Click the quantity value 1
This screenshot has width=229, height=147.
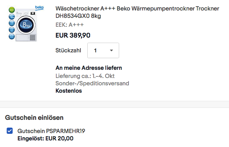[x=95, y=50]
